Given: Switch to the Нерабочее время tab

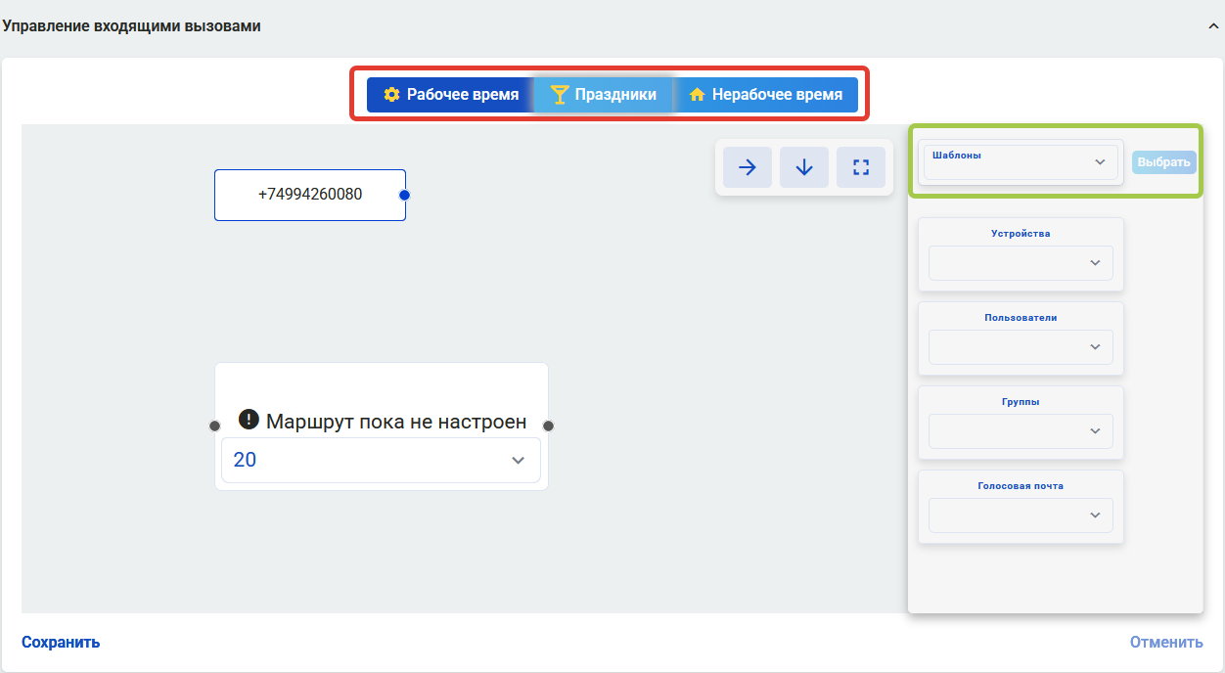Looking at the screenshot, I should click(766, 95).
